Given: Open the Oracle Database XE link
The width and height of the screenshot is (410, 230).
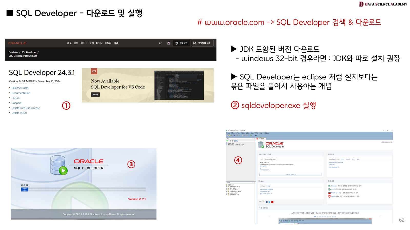Looking at the screenshot, I should (334, 167).
